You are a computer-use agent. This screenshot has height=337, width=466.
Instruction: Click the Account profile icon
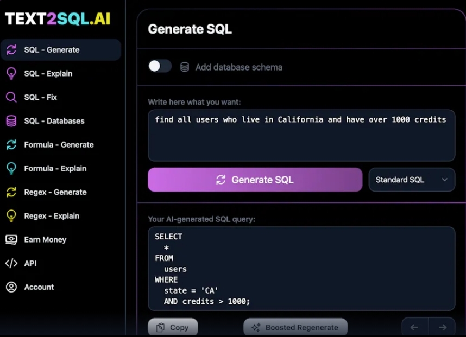pos(11,287)
